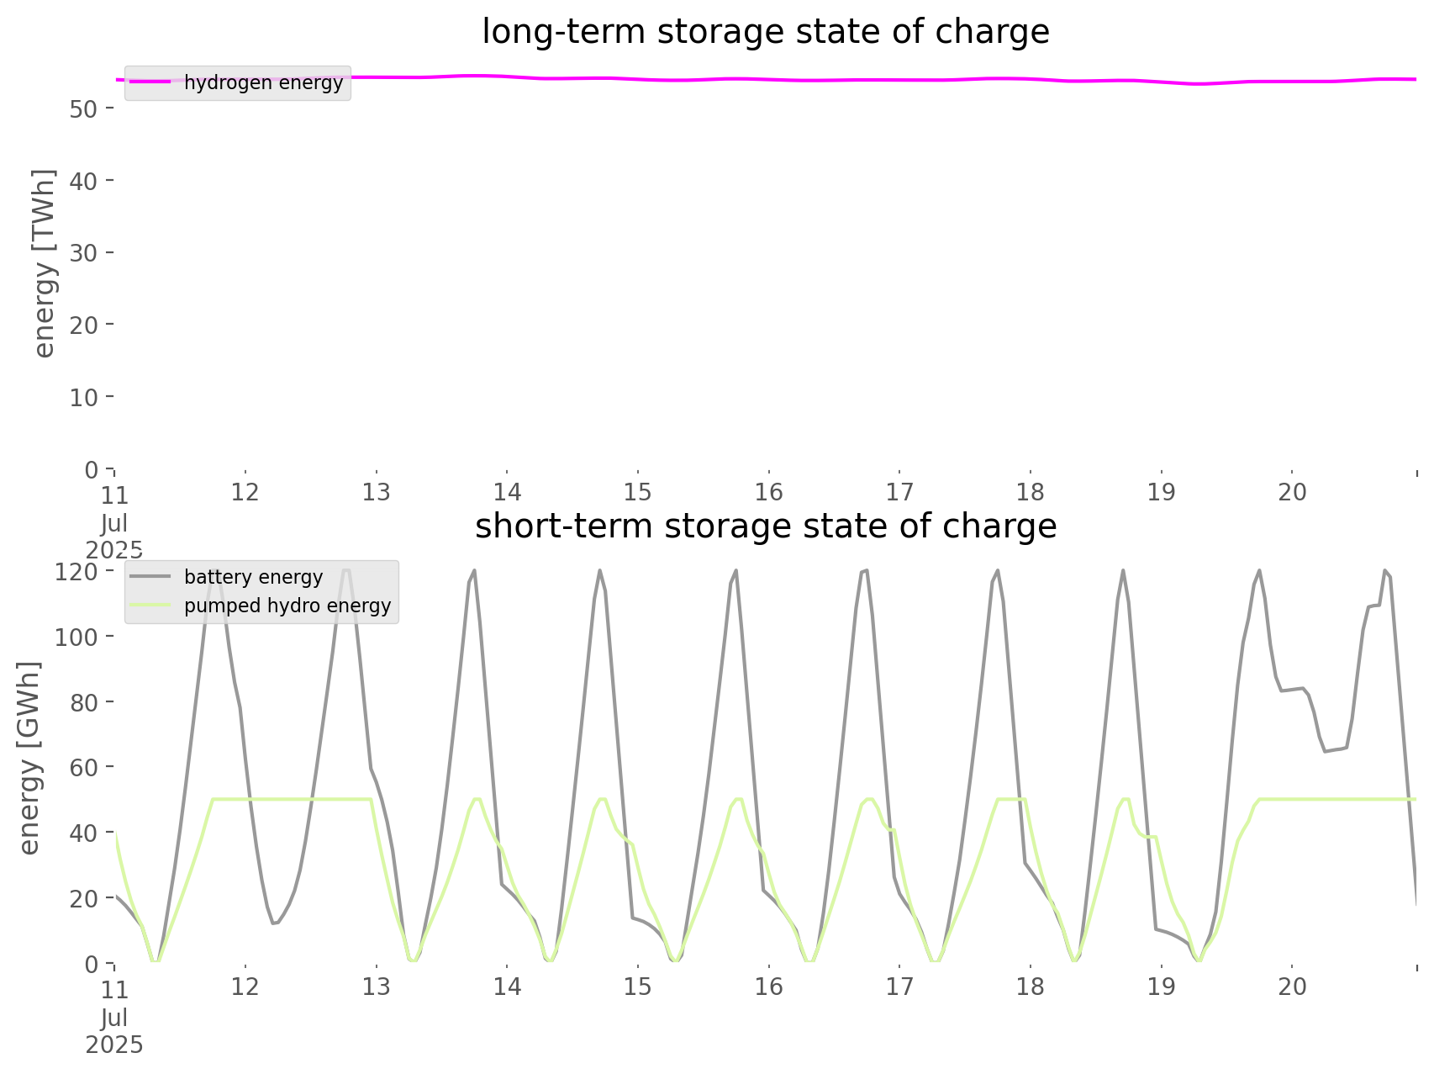
Task: Click the gray battery legend line sample
Action: 150,577
